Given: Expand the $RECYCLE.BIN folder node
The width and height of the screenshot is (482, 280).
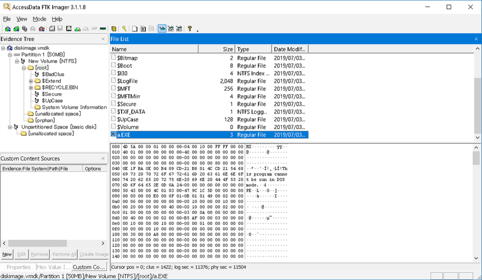Looking at the screenshot, I should click(x=31, y=88).
